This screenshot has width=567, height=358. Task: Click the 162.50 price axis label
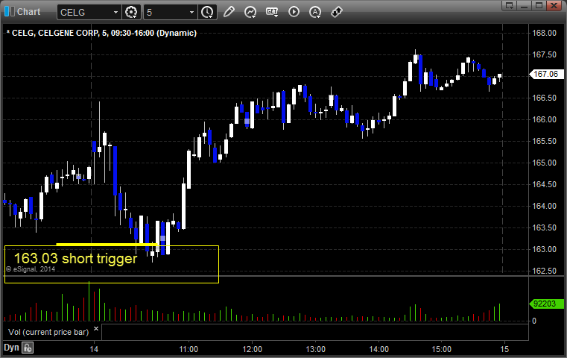point(544,271)
